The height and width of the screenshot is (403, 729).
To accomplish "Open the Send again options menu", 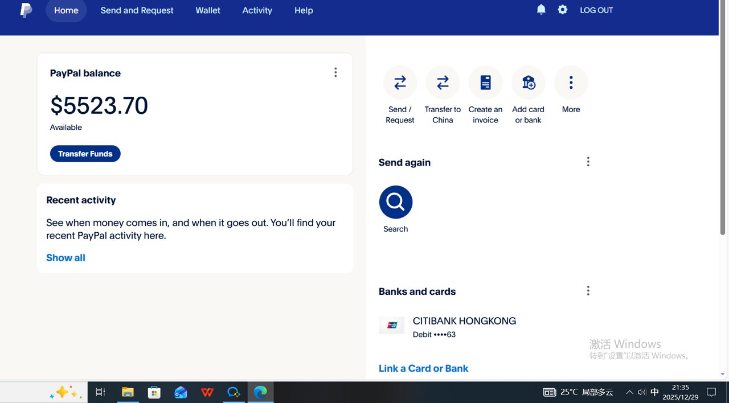I will [588, 162].
